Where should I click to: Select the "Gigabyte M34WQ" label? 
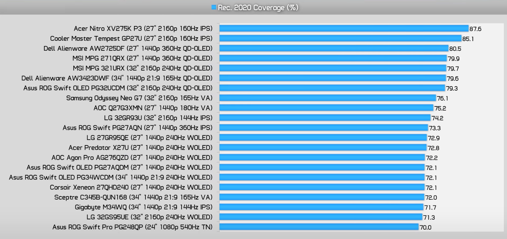coord(144,207)
